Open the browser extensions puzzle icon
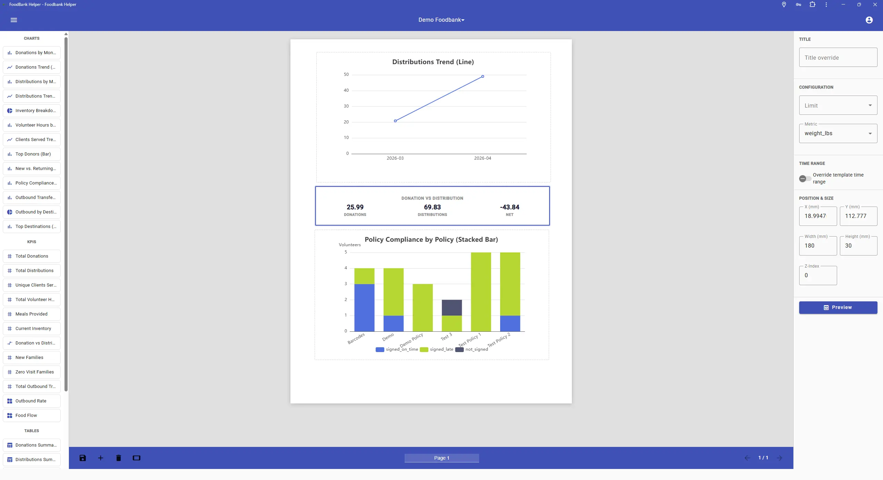This screenshot has width=883, height=480. click(x=813, y=4)
